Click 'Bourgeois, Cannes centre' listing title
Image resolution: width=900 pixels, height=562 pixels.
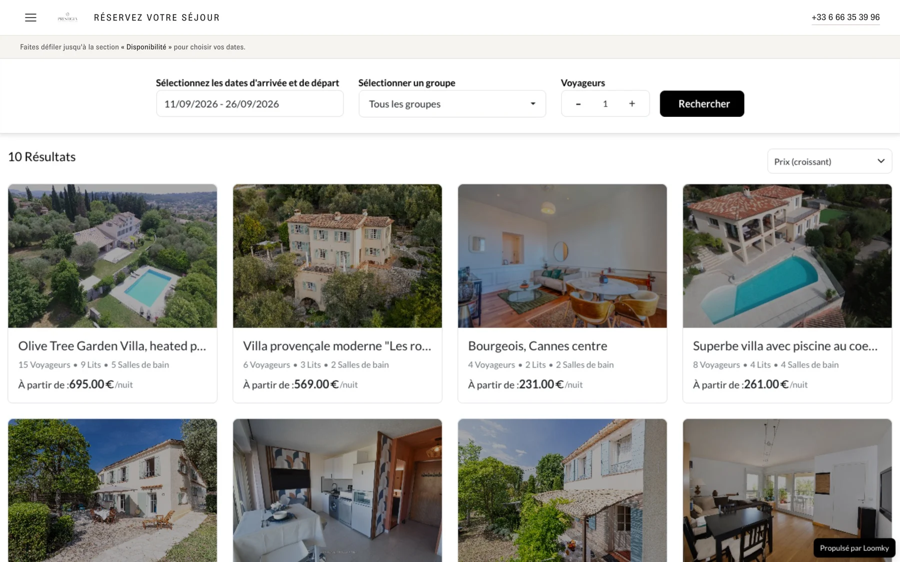[x=537, y=346]
